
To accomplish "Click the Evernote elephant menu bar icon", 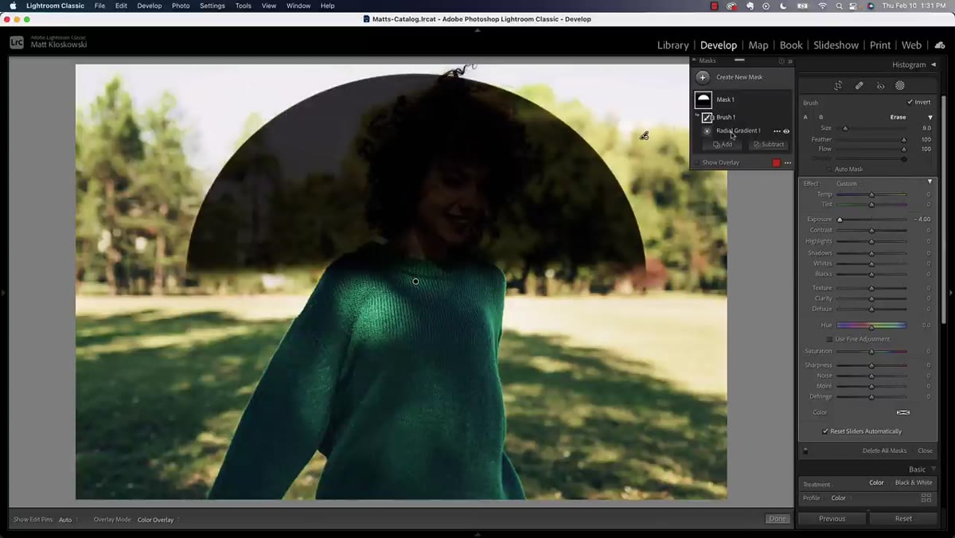I will tap(749, 6).
